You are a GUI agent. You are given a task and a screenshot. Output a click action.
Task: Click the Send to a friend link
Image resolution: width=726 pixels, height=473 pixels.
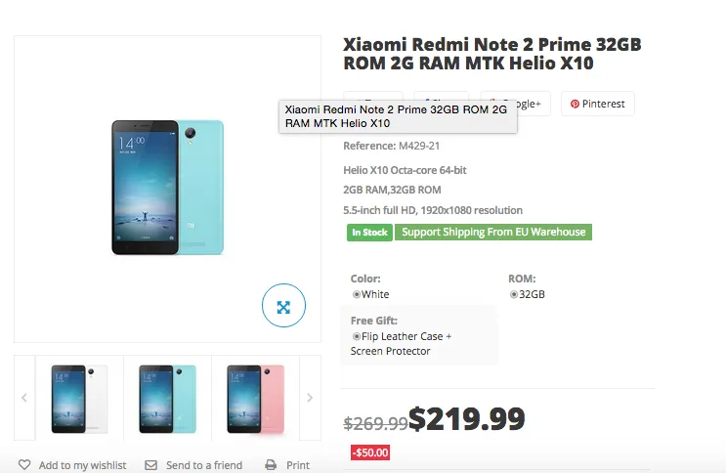pos(203,465)
